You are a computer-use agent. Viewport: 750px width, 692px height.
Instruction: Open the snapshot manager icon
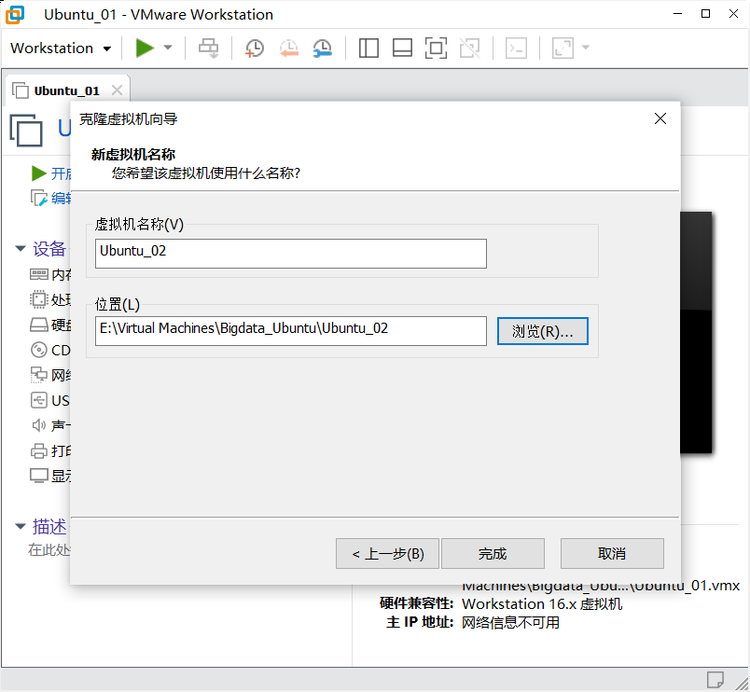(x=323, y=48)
